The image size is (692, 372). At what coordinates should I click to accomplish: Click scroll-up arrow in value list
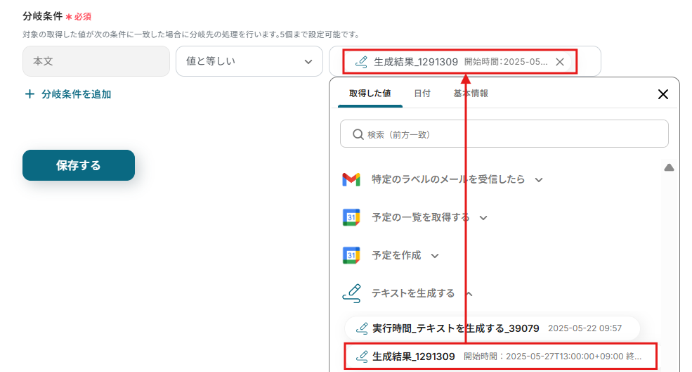669,167
